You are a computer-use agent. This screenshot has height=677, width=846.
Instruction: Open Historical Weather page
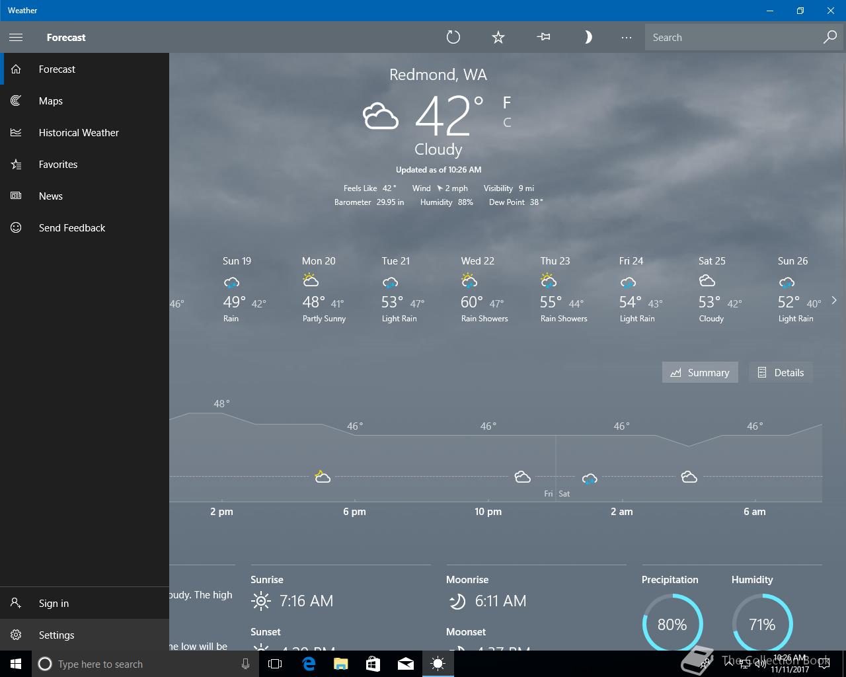tap(85, 132)
